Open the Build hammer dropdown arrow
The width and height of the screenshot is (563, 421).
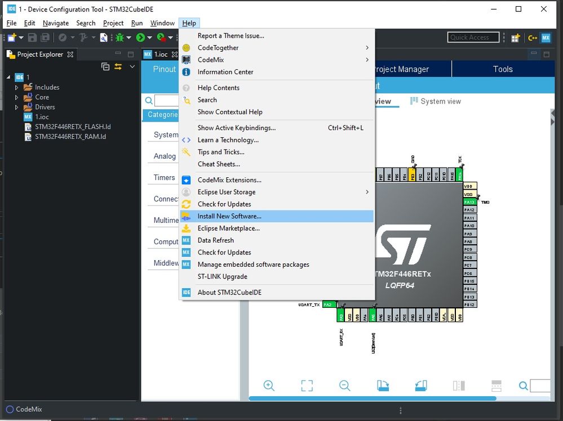pyautogui.click(x=94, y=38)
